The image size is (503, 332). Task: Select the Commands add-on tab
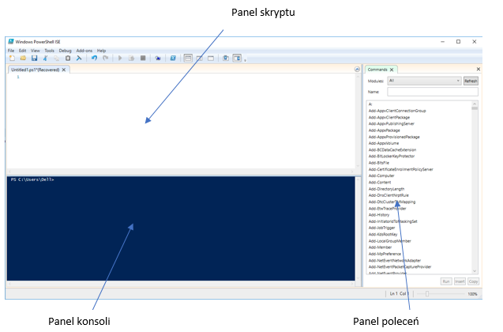click(377, 70)
